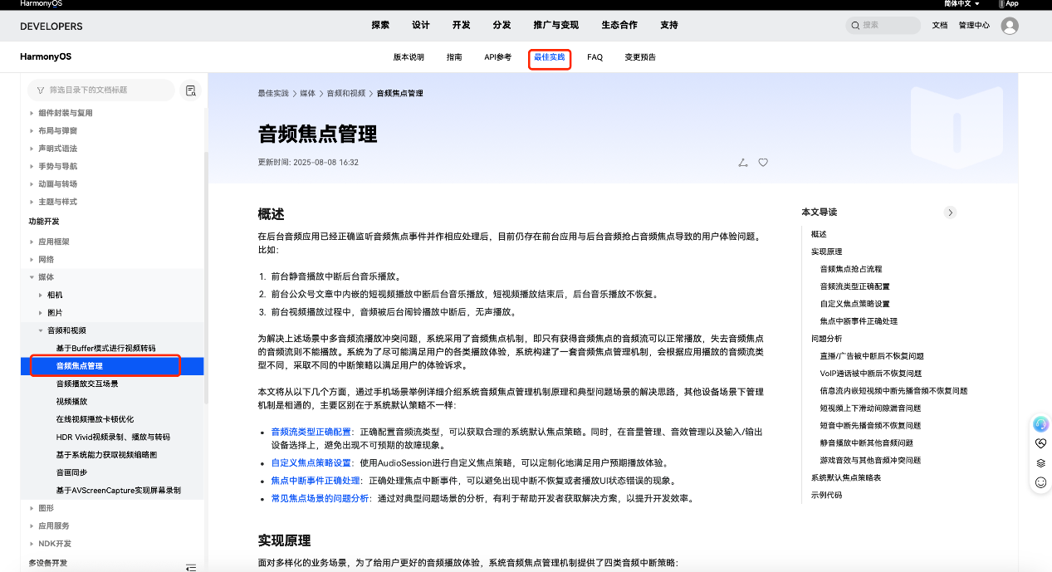Viewport: 1052px width, 572px height.
Task: Open 视频播放 in the sidebar tree
Action: tap(71, 402)
